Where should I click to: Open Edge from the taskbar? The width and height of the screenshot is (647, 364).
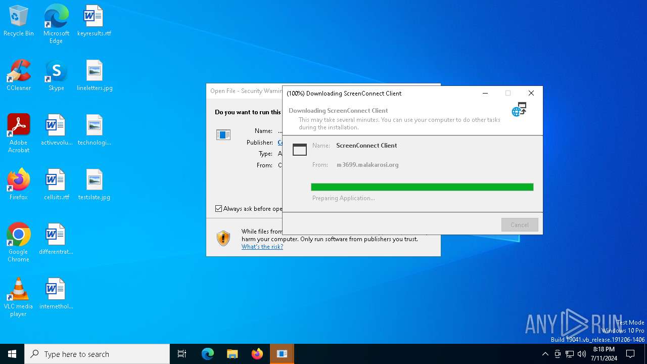tap(208, 354)
